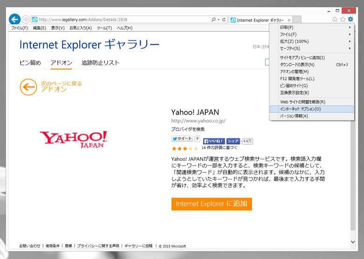Select ダウンロードの表示(N)
364x259 pixels.
[312, 65]
